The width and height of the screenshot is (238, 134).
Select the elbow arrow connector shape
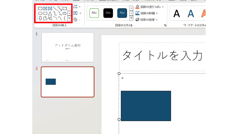tap(60, 14)
